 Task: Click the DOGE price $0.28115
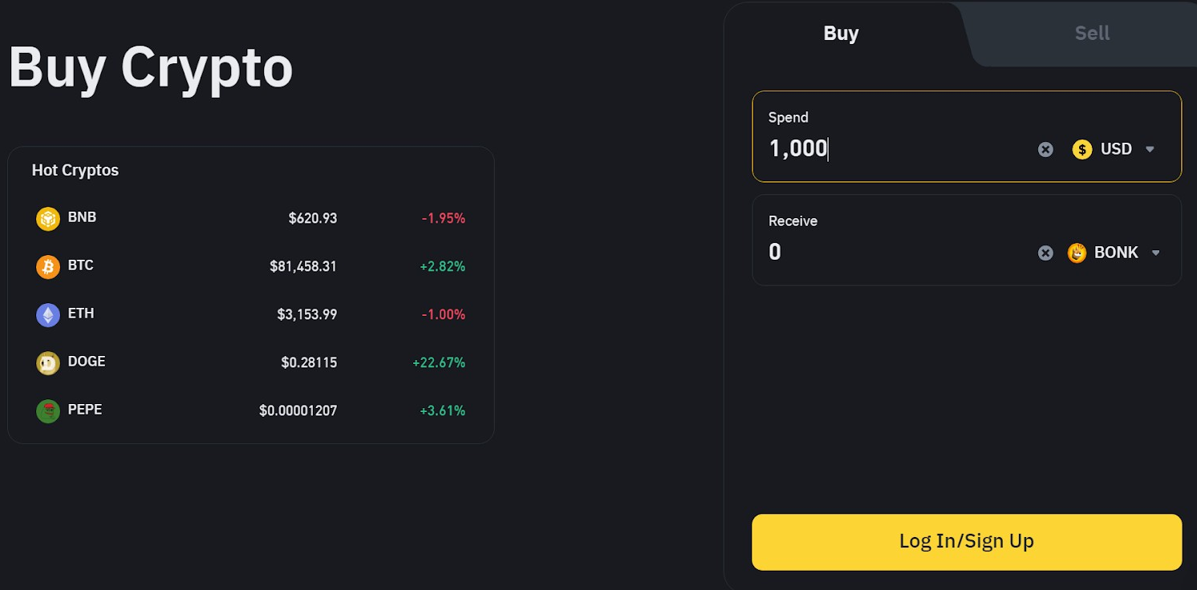[309, 362]
